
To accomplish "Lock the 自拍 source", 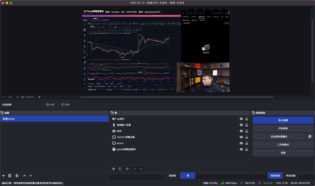I will point(246,131).
